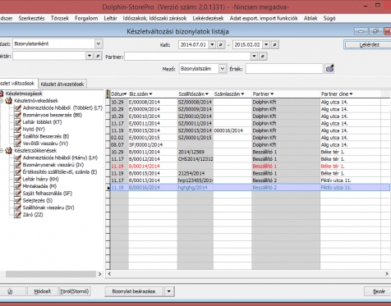Click icon next to Adminisztációs hibából (Többlet) (LT)
391x306 pixels.
pos(17,107)
